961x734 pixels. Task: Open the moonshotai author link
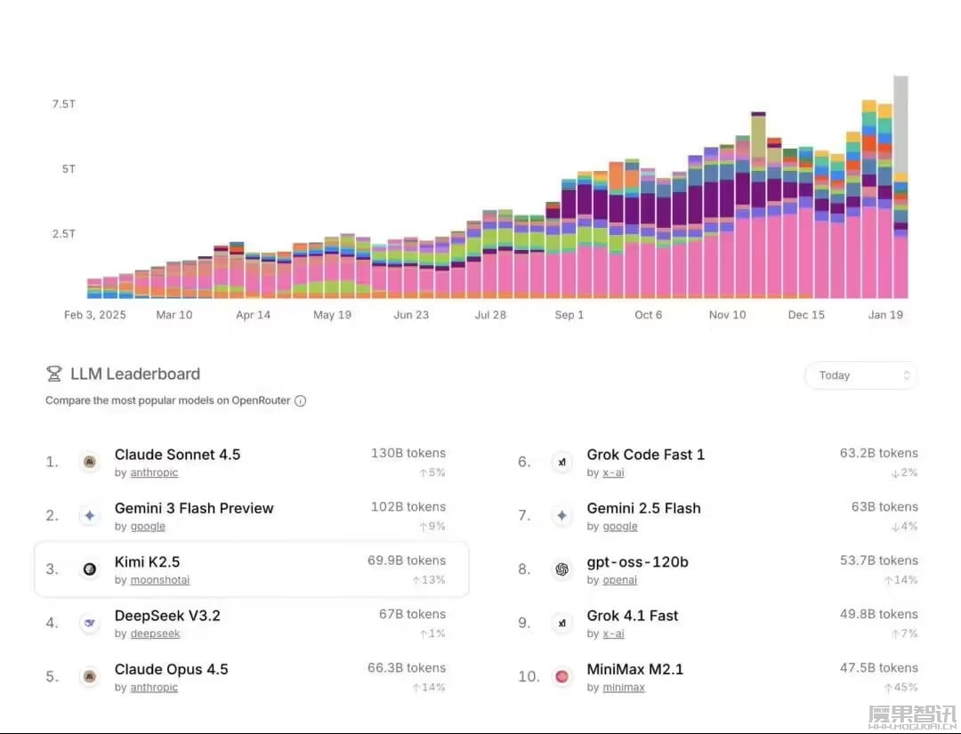160,580
